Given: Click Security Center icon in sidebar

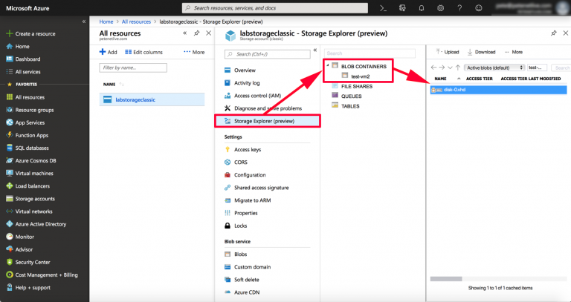Looking at the screenshot, I should 10,262.
